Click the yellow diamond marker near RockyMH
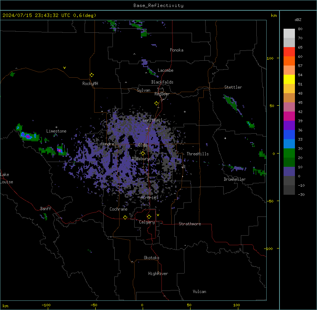 pyautogui.click(x=92, y=75)
